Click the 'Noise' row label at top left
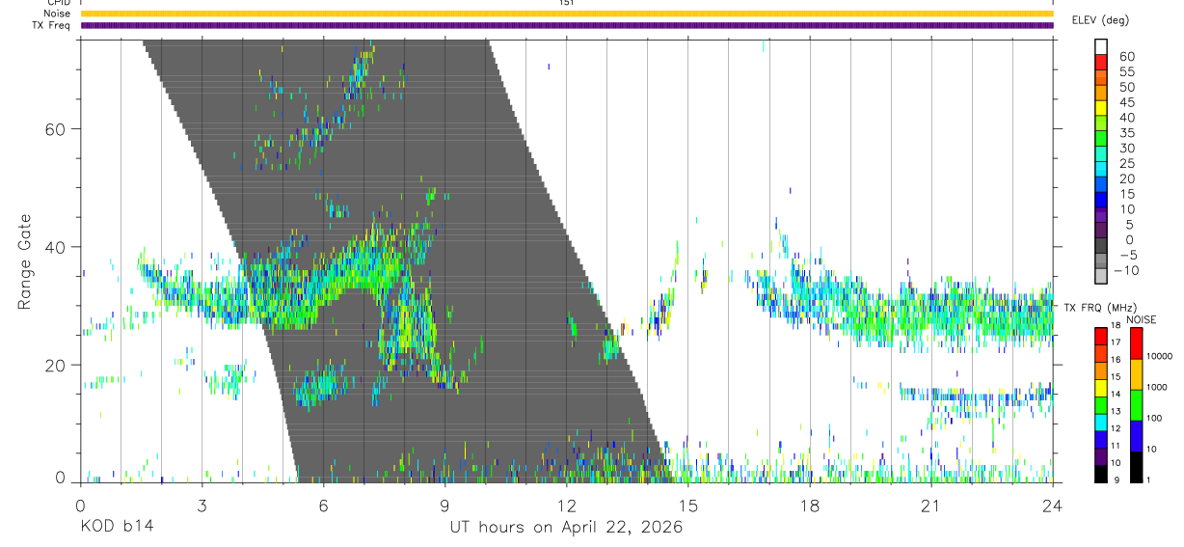The image size is (1184, 547). click(x=59, y=14)
